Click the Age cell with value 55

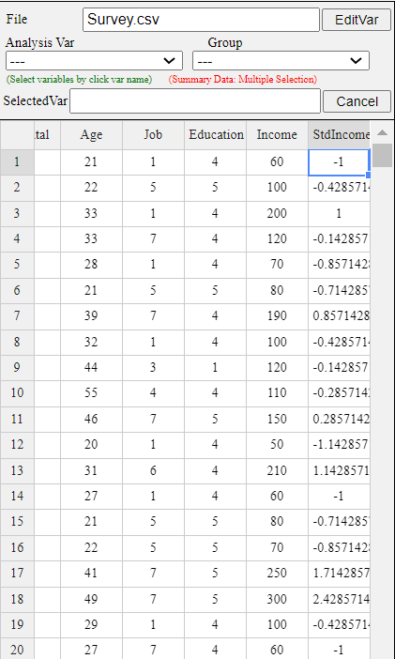point(91,393)
